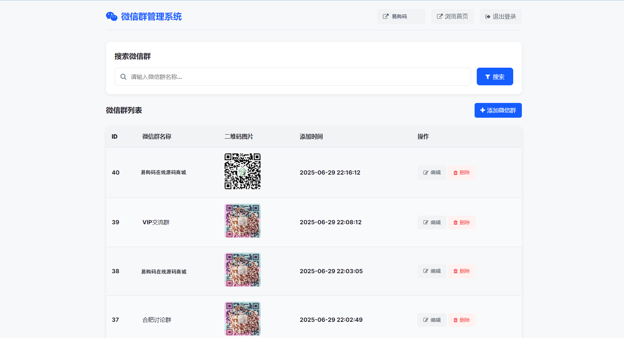The height and width of the screenshot is (338, 624).
Task: Go to 浏览首页 homepage link
Action: click(452, 17)
